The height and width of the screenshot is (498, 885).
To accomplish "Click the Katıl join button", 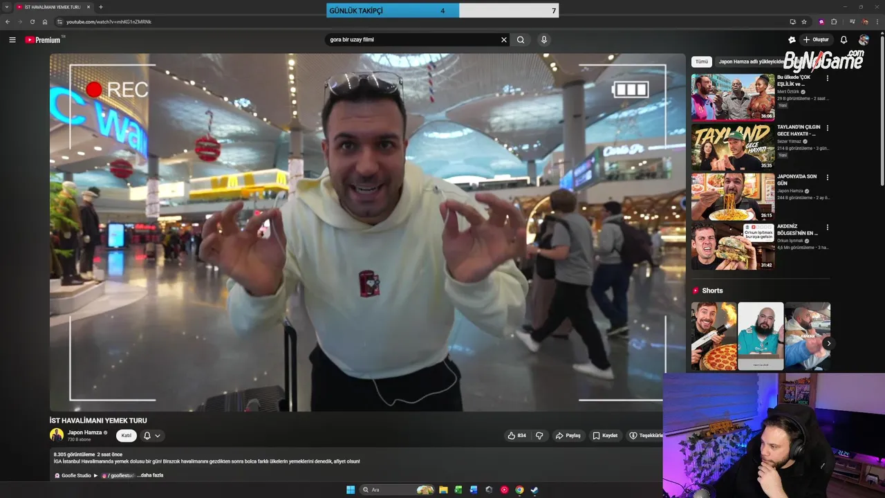I will click(x=127, y=436).
